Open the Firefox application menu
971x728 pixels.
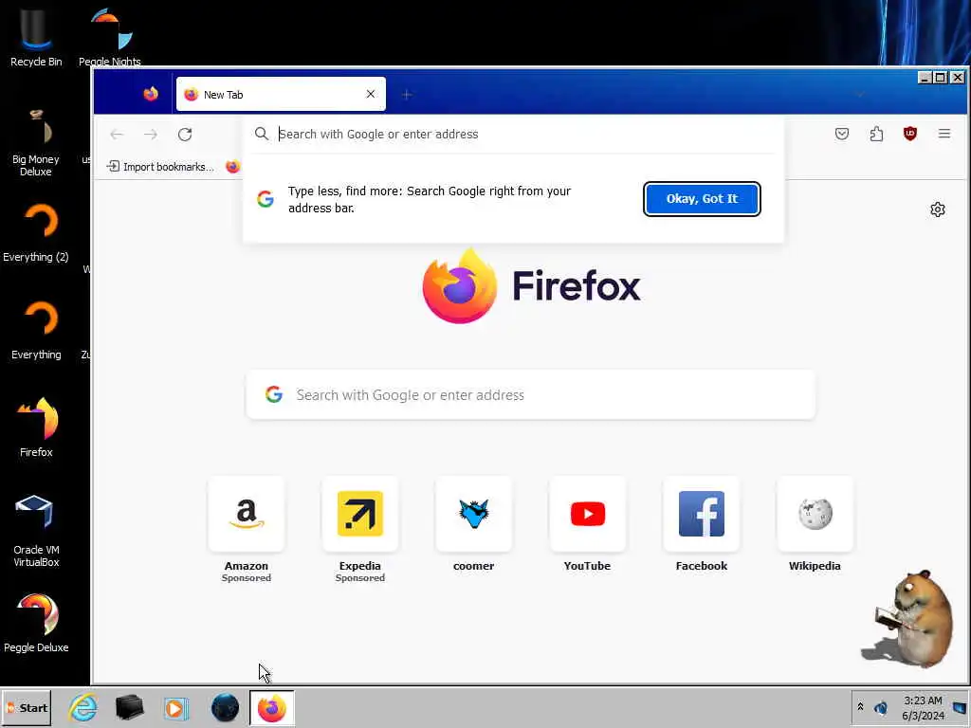944,134
